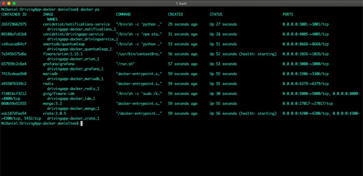363x176 pixels.
Task: Click the red close window button
Action: pos(4,3)
